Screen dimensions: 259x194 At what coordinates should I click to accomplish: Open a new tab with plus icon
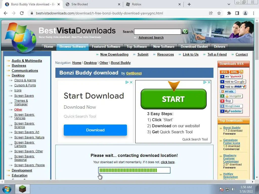(x=189, y=4)
